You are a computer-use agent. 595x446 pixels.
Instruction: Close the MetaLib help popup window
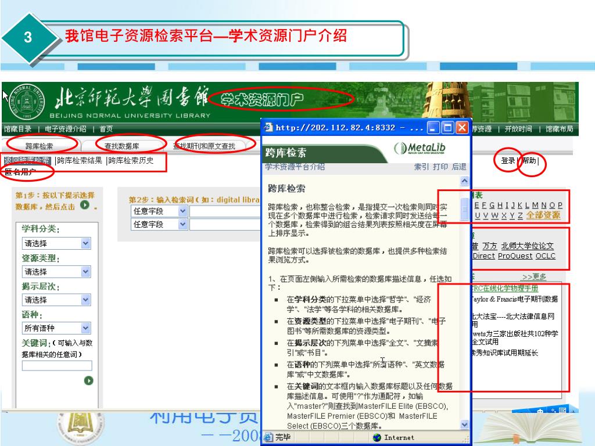462,128
